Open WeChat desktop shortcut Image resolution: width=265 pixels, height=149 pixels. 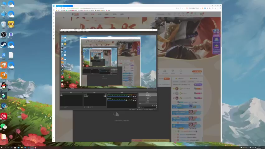click(x=4, y=127)
